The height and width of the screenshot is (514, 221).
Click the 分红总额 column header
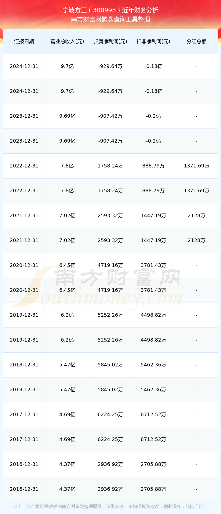pos(196,41)
